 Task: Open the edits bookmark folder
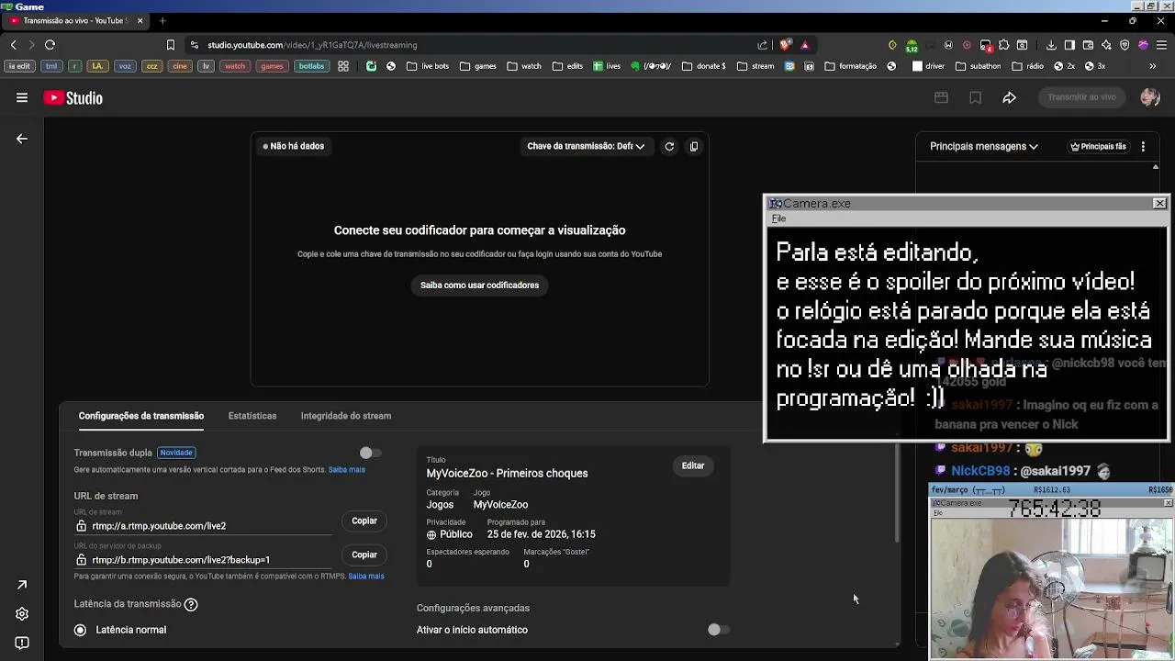pyautogui.click(x=568, y=66)
